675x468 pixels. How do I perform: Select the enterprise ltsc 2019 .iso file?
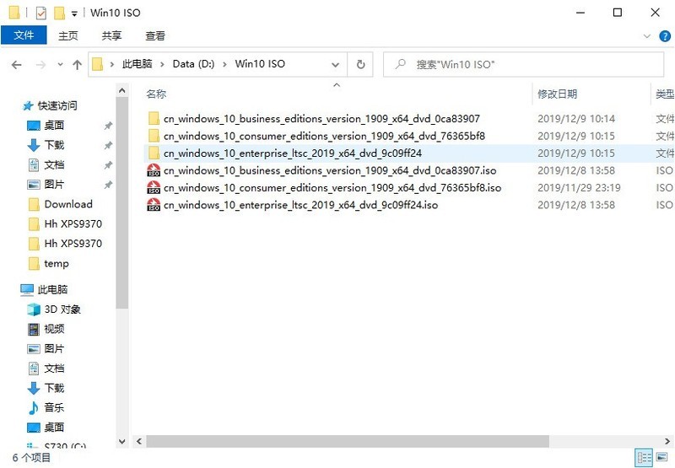301,205
